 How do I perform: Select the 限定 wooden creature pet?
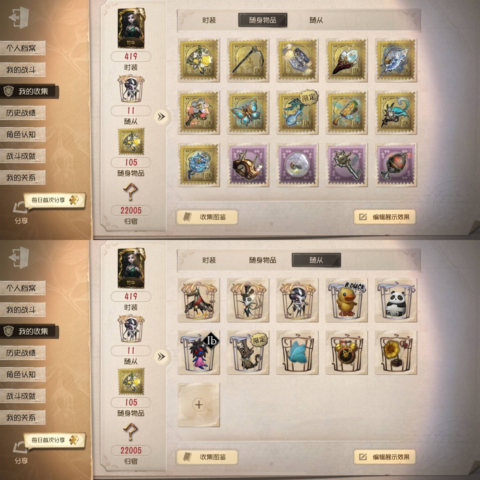pyautogui.click(x=248, y=353)
